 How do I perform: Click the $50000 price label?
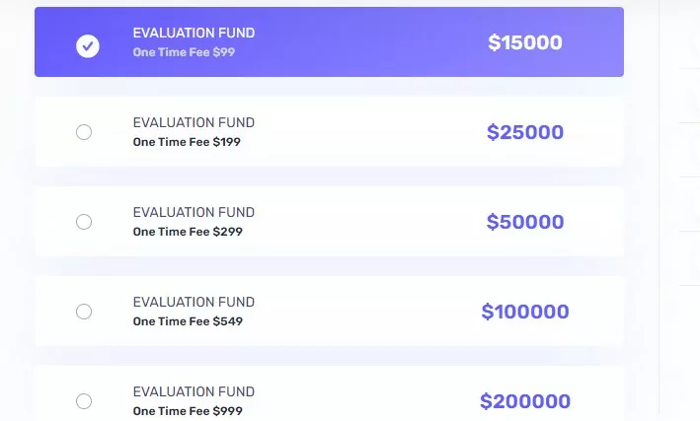525,222
